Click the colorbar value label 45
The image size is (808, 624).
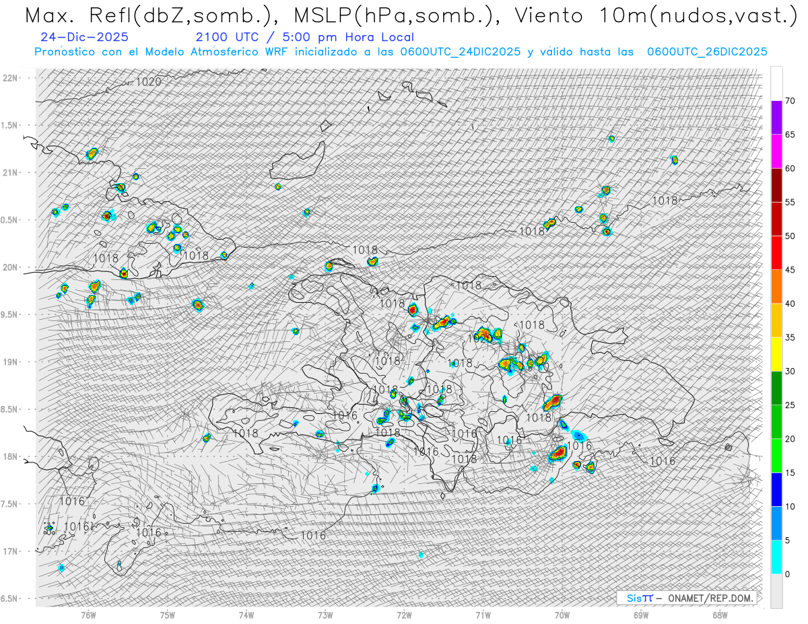click(x=790, y=270)
